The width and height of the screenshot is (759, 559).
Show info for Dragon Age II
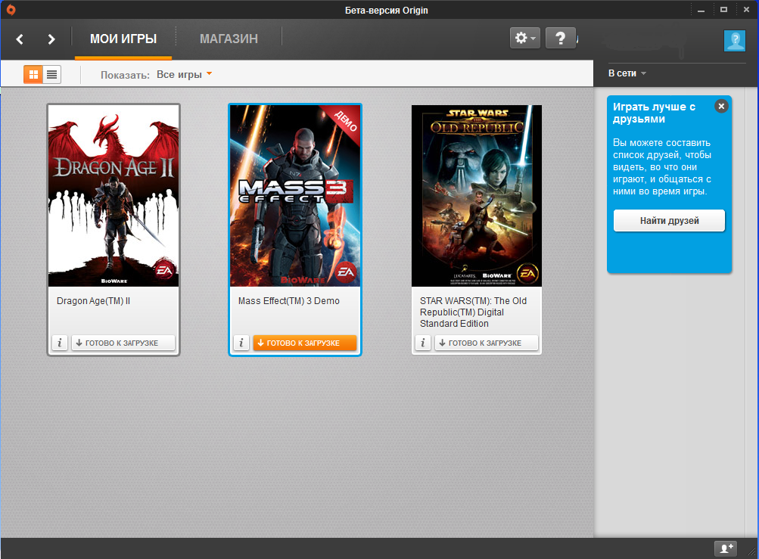60,343
